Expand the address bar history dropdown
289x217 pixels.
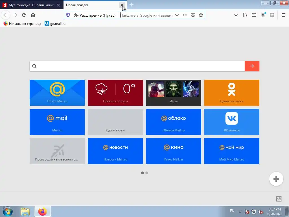pyautogui.click(x=177, y=15)
